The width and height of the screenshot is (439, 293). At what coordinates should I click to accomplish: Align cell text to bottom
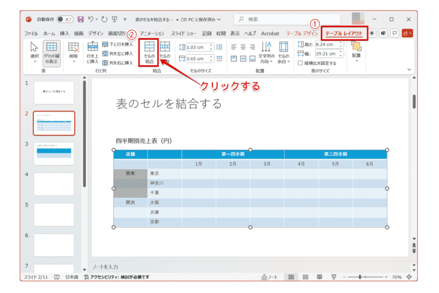point(252,59)
